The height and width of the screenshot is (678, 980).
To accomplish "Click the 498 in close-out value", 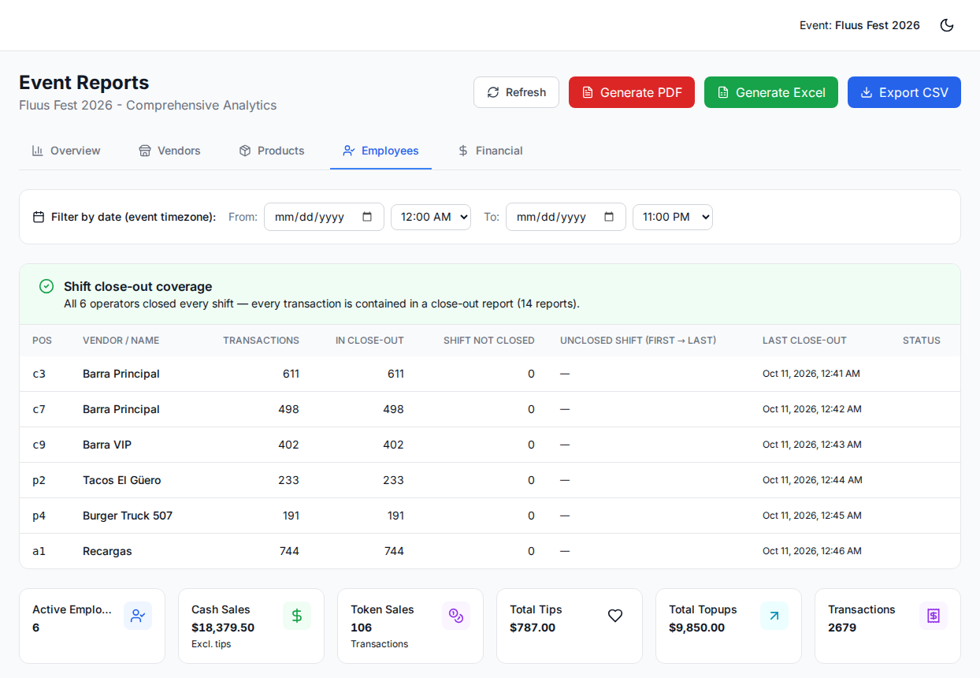I will pyautogui.click(x=393, y=409).
